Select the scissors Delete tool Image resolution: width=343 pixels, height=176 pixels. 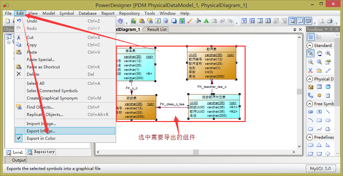coord(311,71)
